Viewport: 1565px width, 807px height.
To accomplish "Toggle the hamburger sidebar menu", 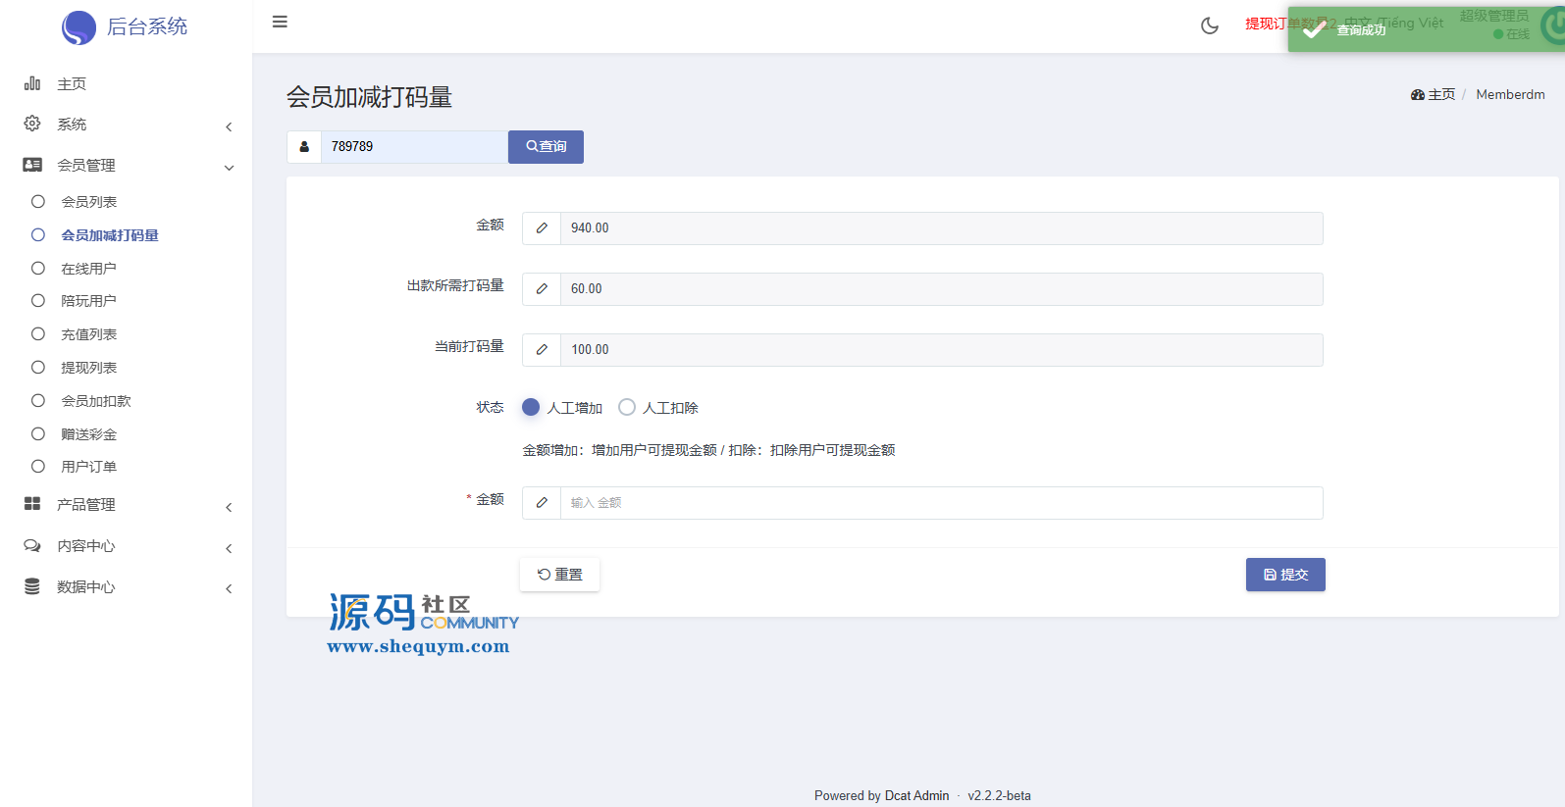I will point(280,22).
